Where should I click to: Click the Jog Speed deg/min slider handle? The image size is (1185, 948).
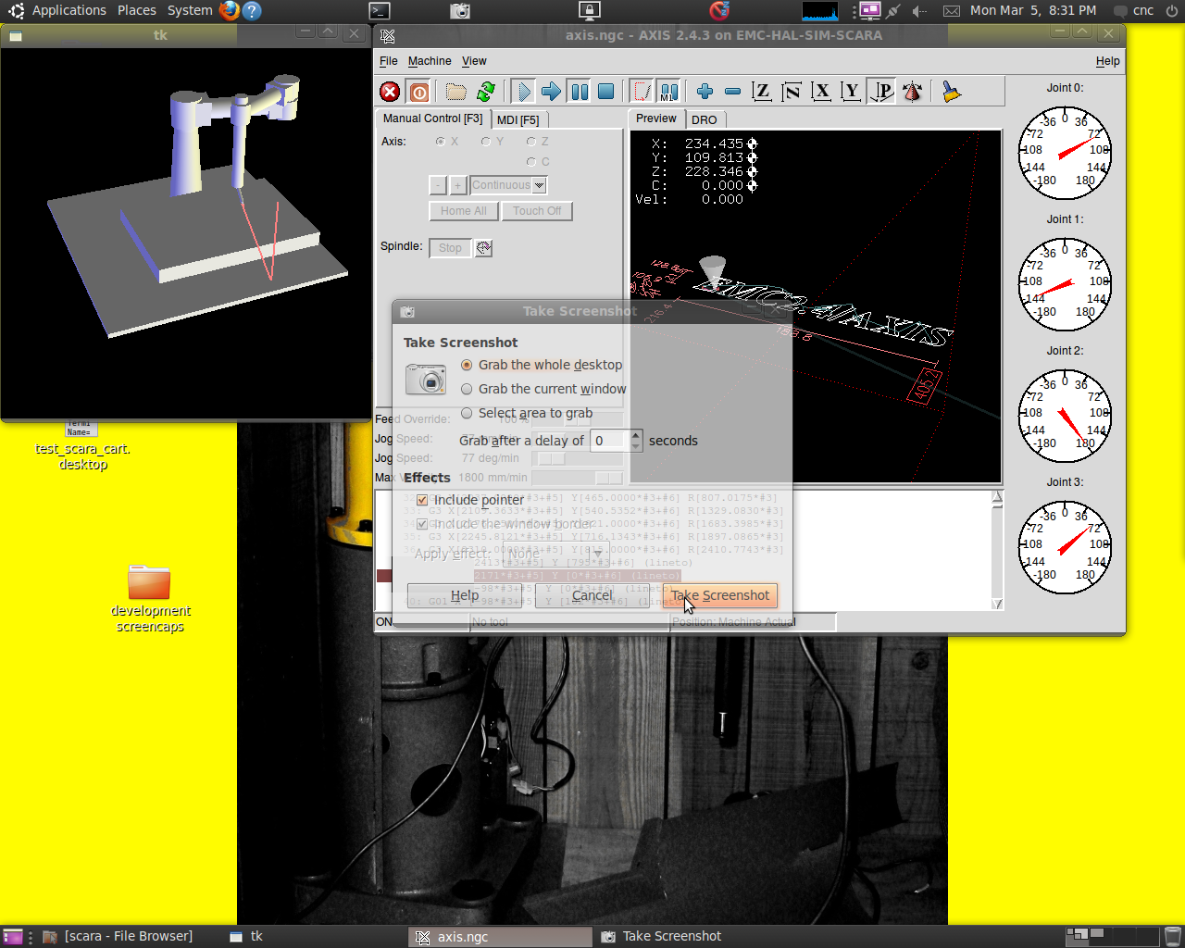pyautogui.click(x=552, y=458)
